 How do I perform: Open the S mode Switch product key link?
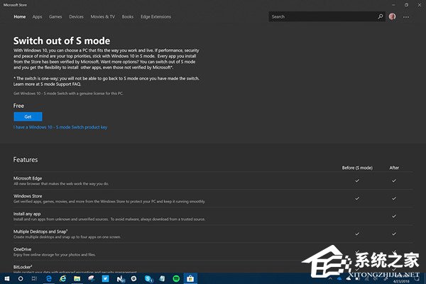(x=60, y=127)
